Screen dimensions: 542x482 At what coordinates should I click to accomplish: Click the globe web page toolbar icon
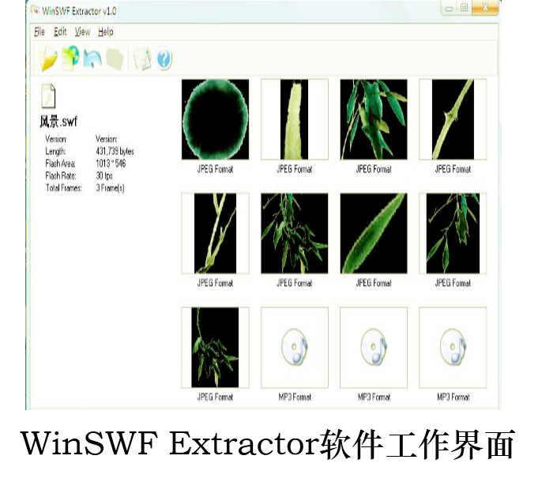[70, 58]
